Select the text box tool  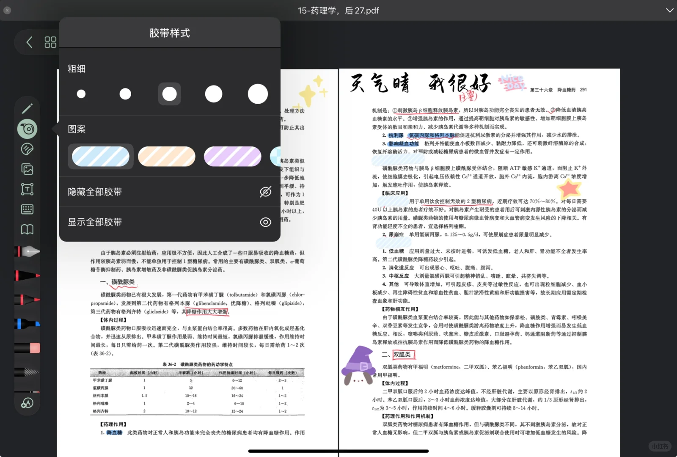click(x=27, y=189)
